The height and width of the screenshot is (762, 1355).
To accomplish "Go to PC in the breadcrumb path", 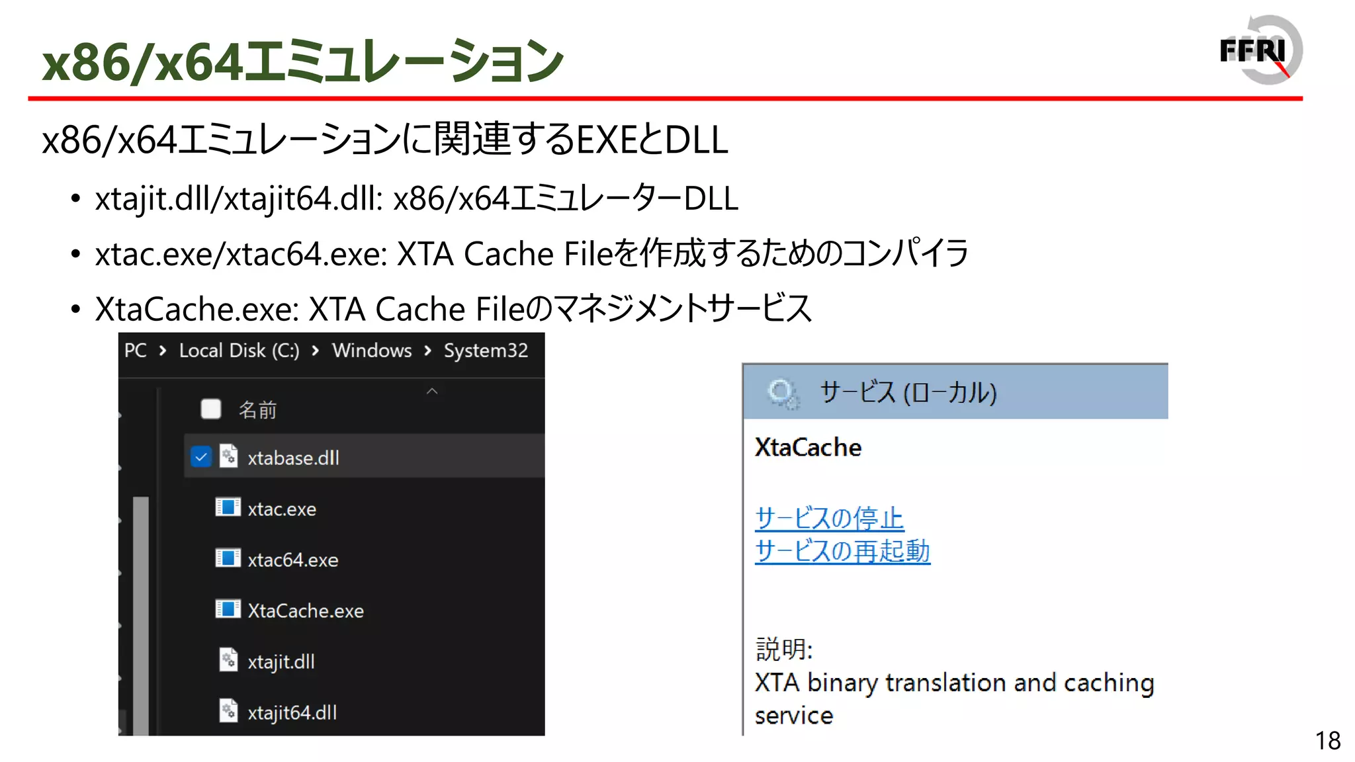I will [x=136, y=351].
